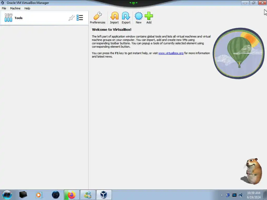Click the green Add machine icon
The height and width of the screenshot is (200, 267).
[x=149, y=18]
